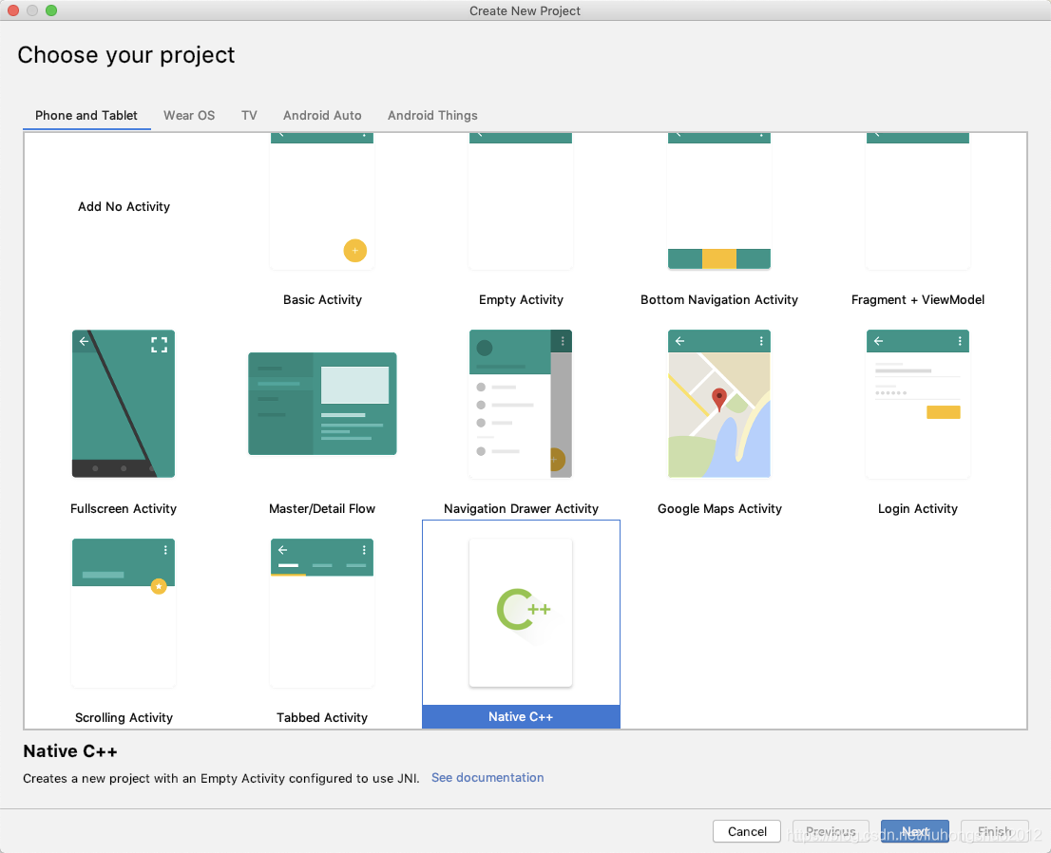1051x853 pixels.
Task: Select the Fragment + ViewModel template thumbnail
Action: (918, 201)
